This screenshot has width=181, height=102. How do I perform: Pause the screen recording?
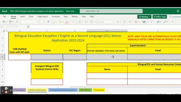point(6,88)
